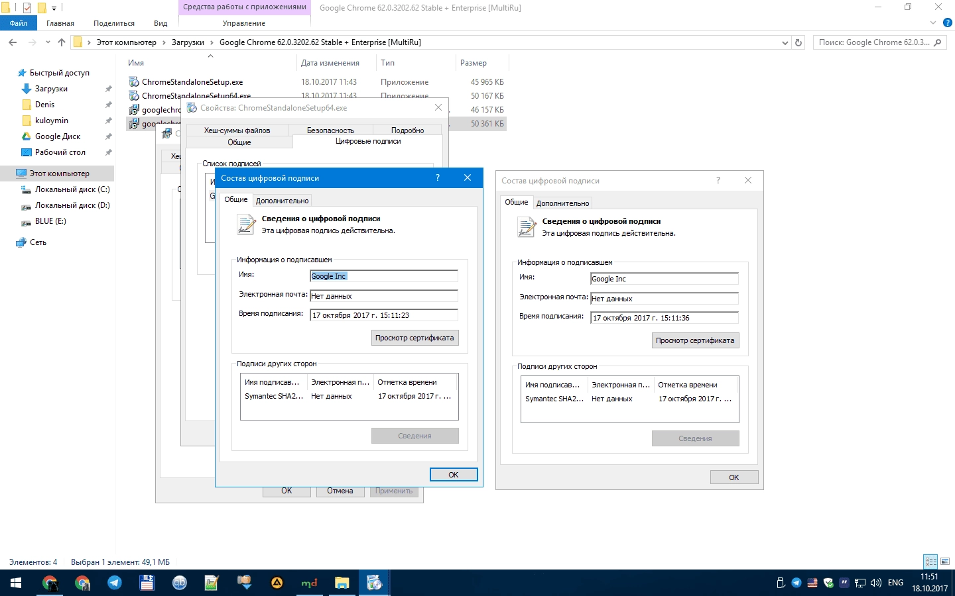Open the Главная ribbon tab
Image resolution: width=955 pixels, height=596 pixels.
pyautogui.click(x=60, y=23)
